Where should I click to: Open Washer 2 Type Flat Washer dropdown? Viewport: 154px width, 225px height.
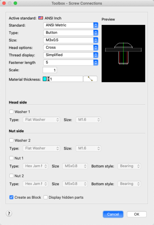[41, 148]
